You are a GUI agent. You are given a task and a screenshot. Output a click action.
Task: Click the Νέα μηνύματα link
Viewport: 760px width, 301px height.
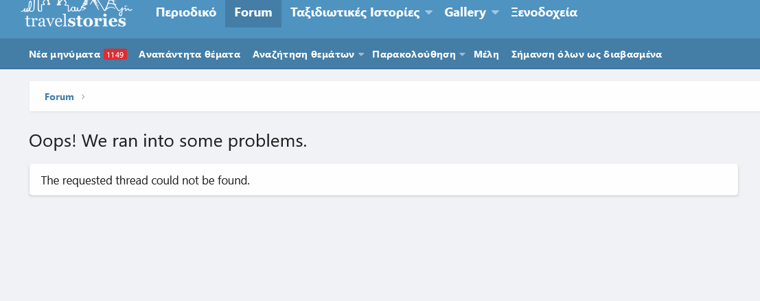[x=65, y=54]
